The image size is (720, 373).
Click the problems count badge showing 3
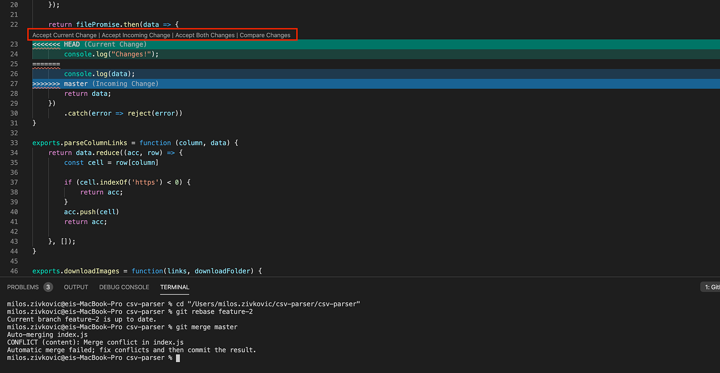[x=48, y=287]
